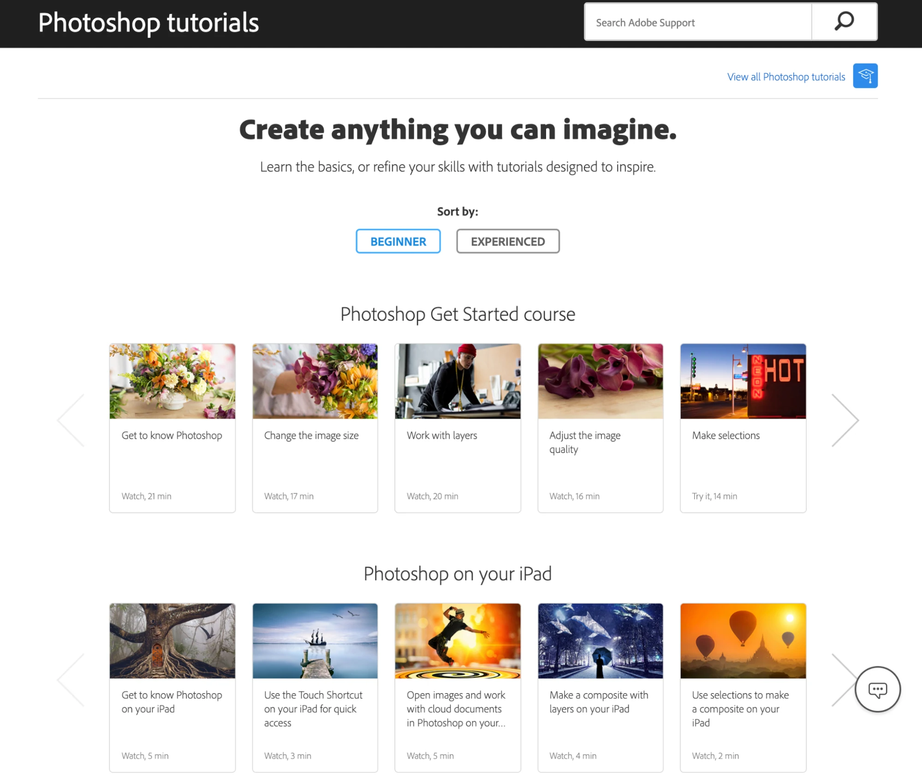Click the search magnifier button
Screen dimensions: 922x776
[845, 22]
